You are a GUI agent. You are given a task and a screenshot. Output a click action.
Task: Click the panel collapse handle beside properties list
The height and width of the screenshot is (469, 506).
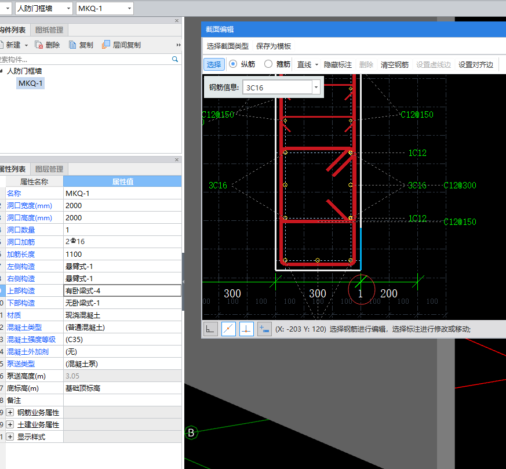[x=183, y=282]
